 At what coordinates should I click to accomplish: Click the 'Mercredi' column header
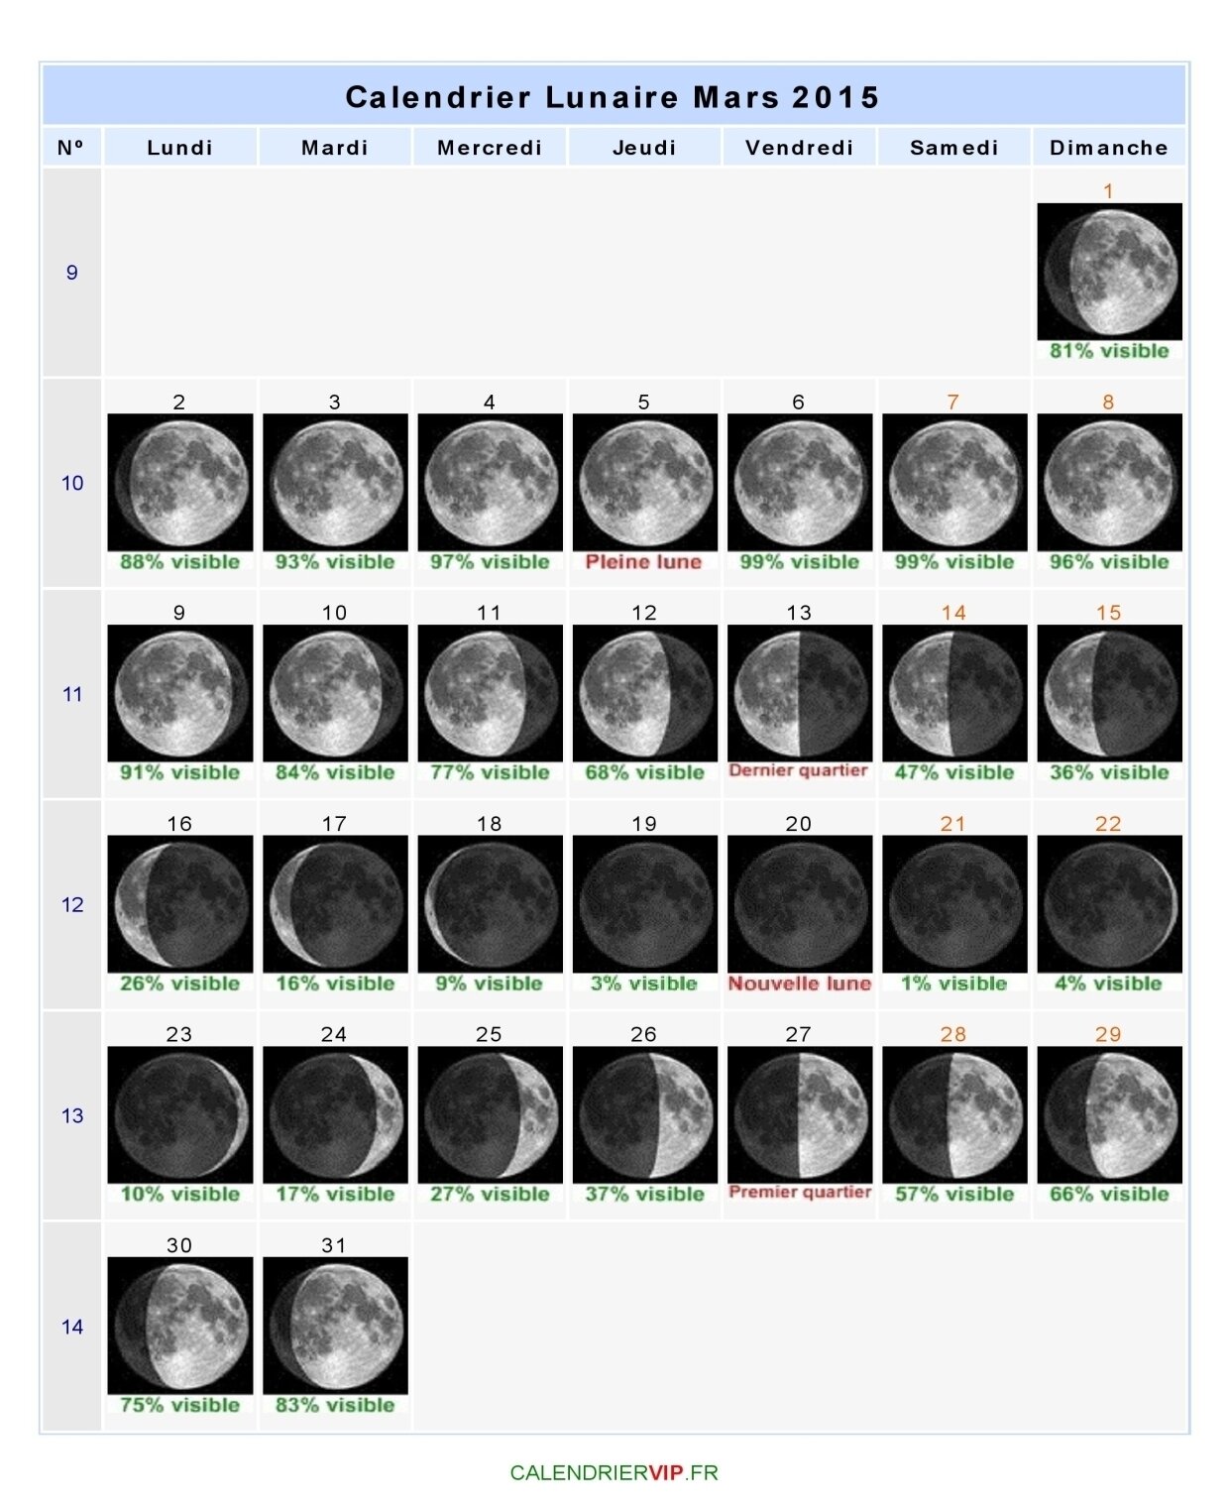[x=490, y=147]
